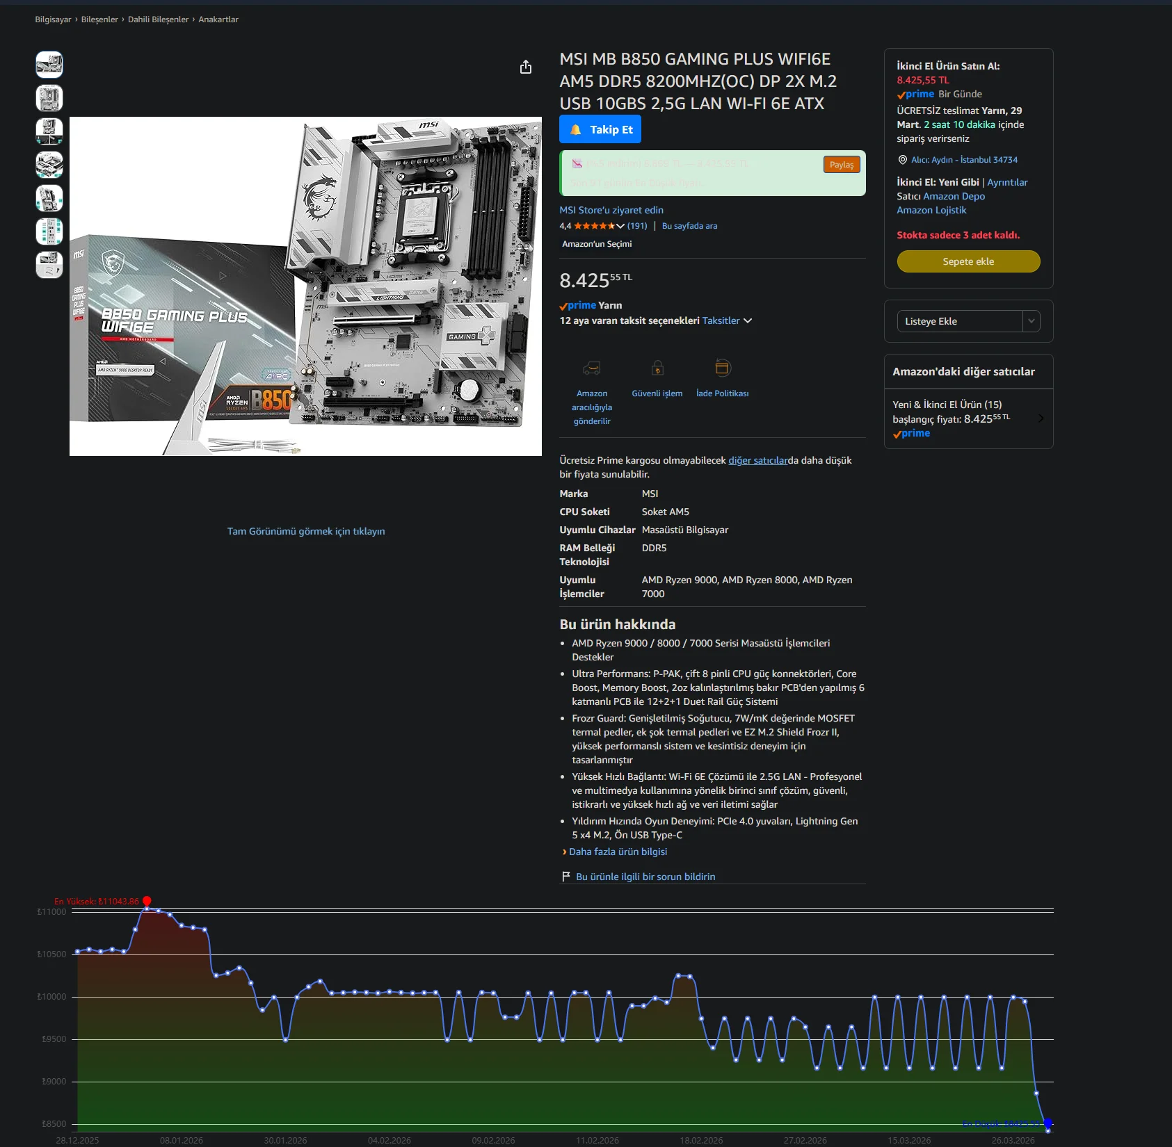The height and width of the screenshot is (1147, 1172).
Task: Click the Takip Et button
Action: 600,129
